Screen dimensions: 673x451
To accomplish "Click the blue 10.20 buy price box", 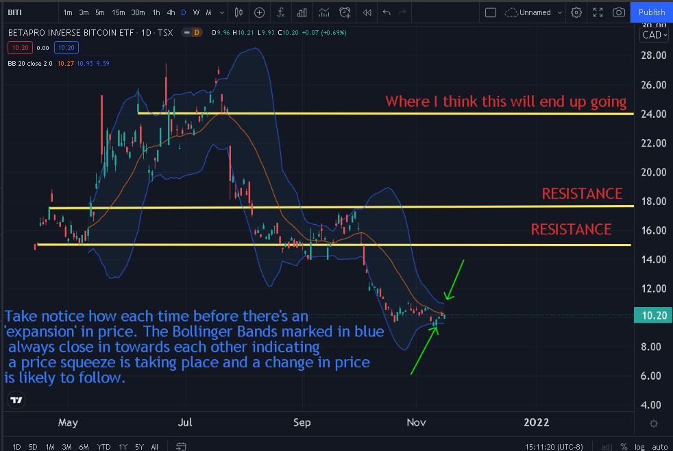I will (66, 47).
